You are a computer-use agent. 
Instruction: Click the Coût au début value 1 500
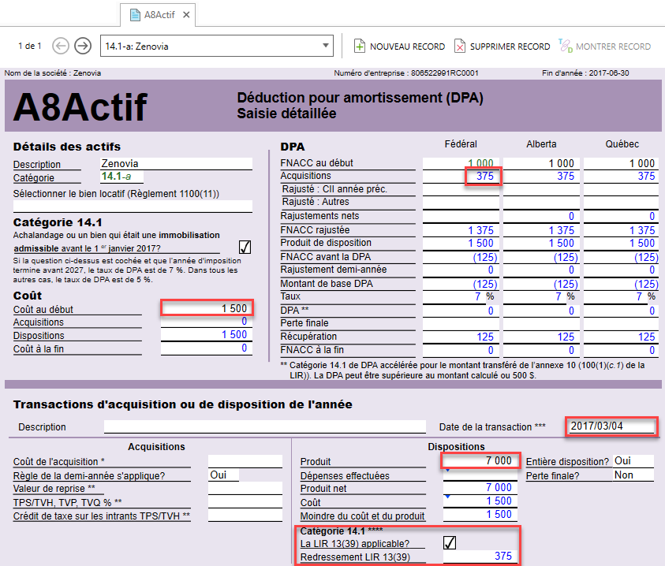tap(207, 308)
